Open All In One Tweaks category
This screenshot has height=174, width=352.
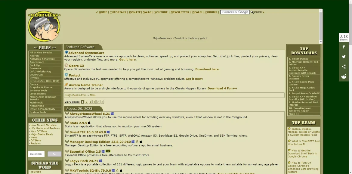click(41, 53)
